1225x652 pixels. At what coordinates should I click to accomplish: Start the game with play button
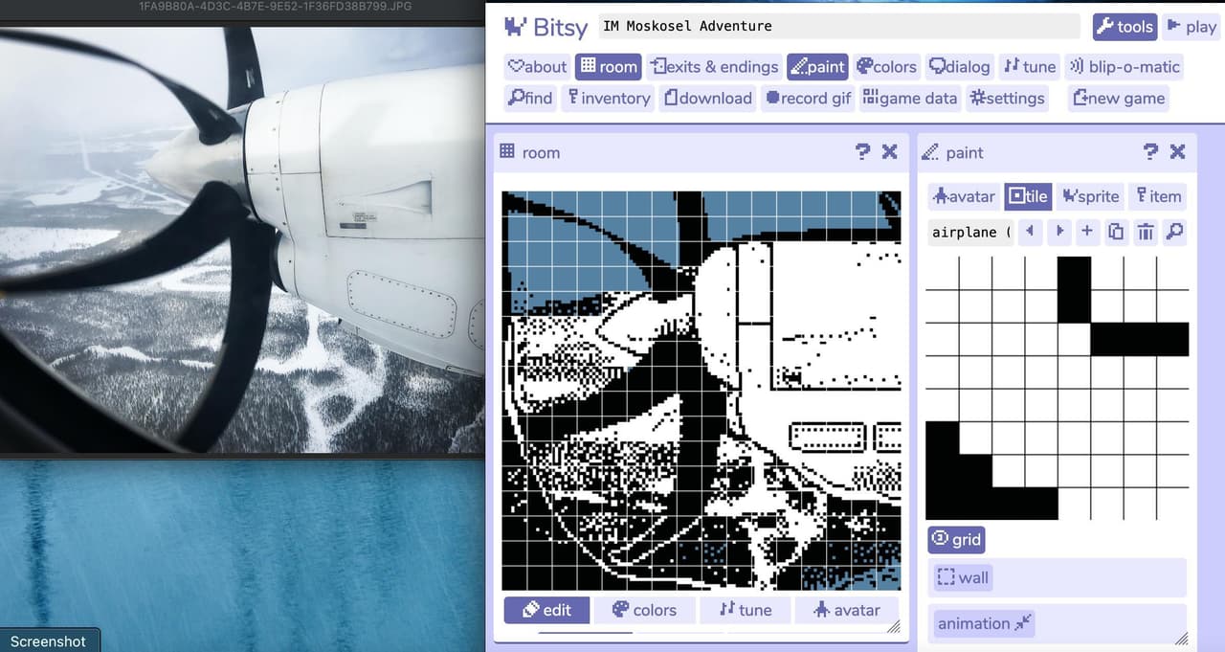tap(1192, 27)
